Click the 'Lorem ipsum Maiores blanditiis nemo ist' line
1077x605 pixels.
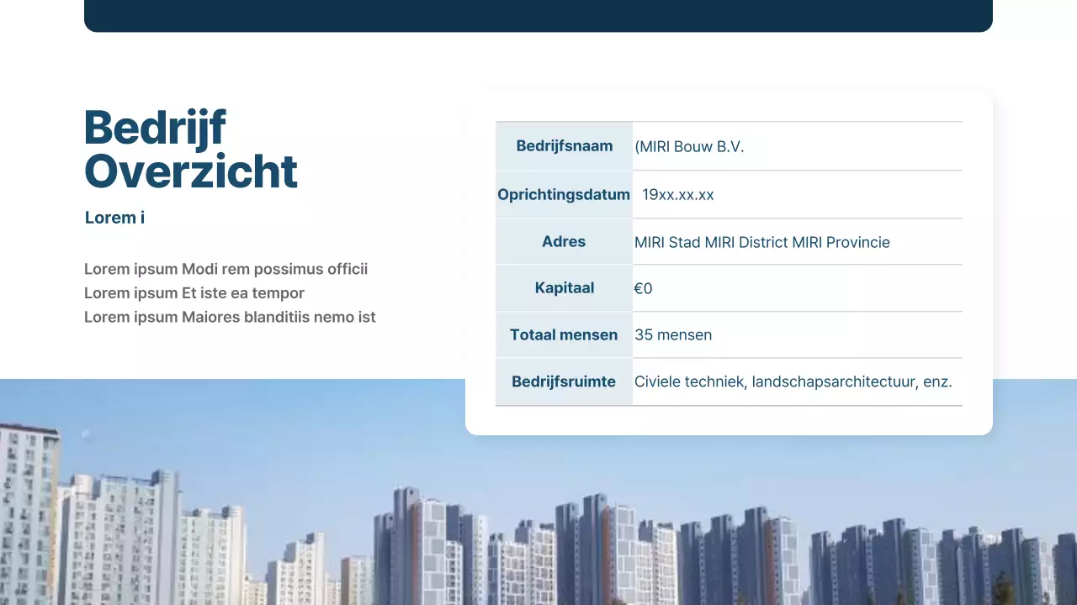click(230, 318)
